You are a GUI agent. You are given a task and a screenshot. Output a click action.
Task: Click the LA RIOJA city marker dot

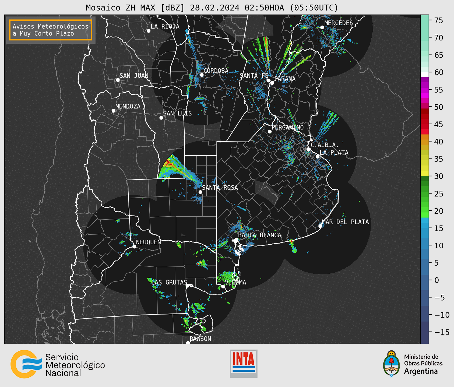tap(149, 31)
